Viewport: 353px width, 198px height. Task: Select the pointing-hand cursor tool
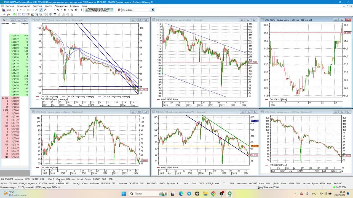pos(41,10)
